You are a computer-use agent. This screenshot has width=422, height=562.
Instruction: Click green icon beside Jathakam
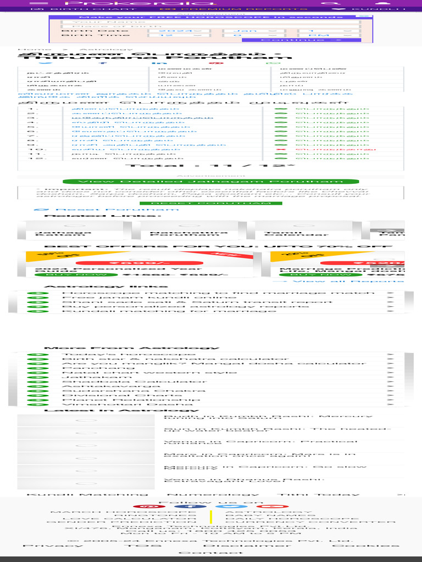37,378
